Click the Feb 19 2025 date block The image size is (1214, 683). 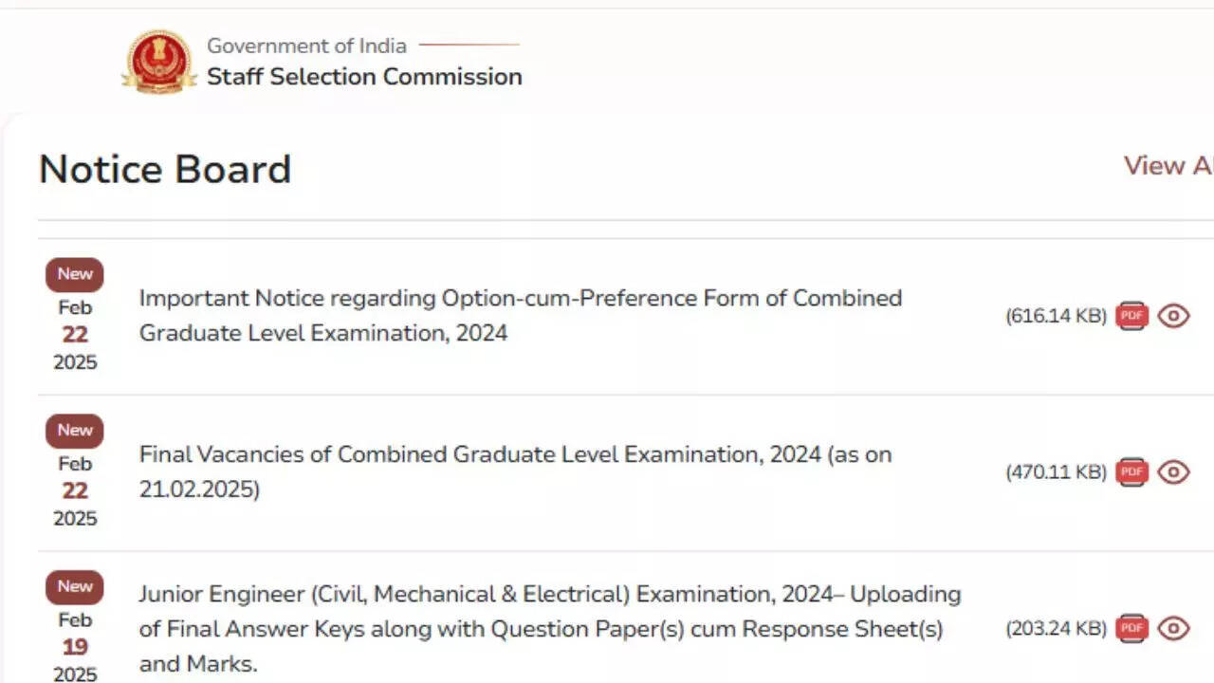tap(75, 647)
